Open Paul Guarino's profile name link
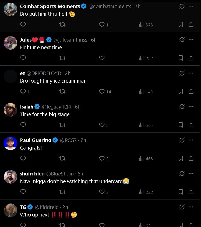 coord(36,140)
